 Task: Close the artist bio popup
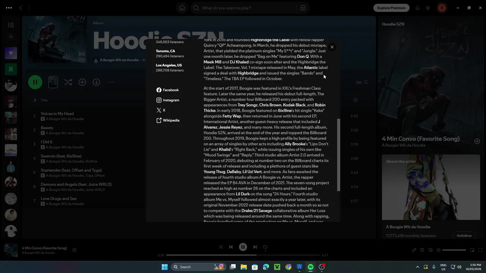point(332,47)
